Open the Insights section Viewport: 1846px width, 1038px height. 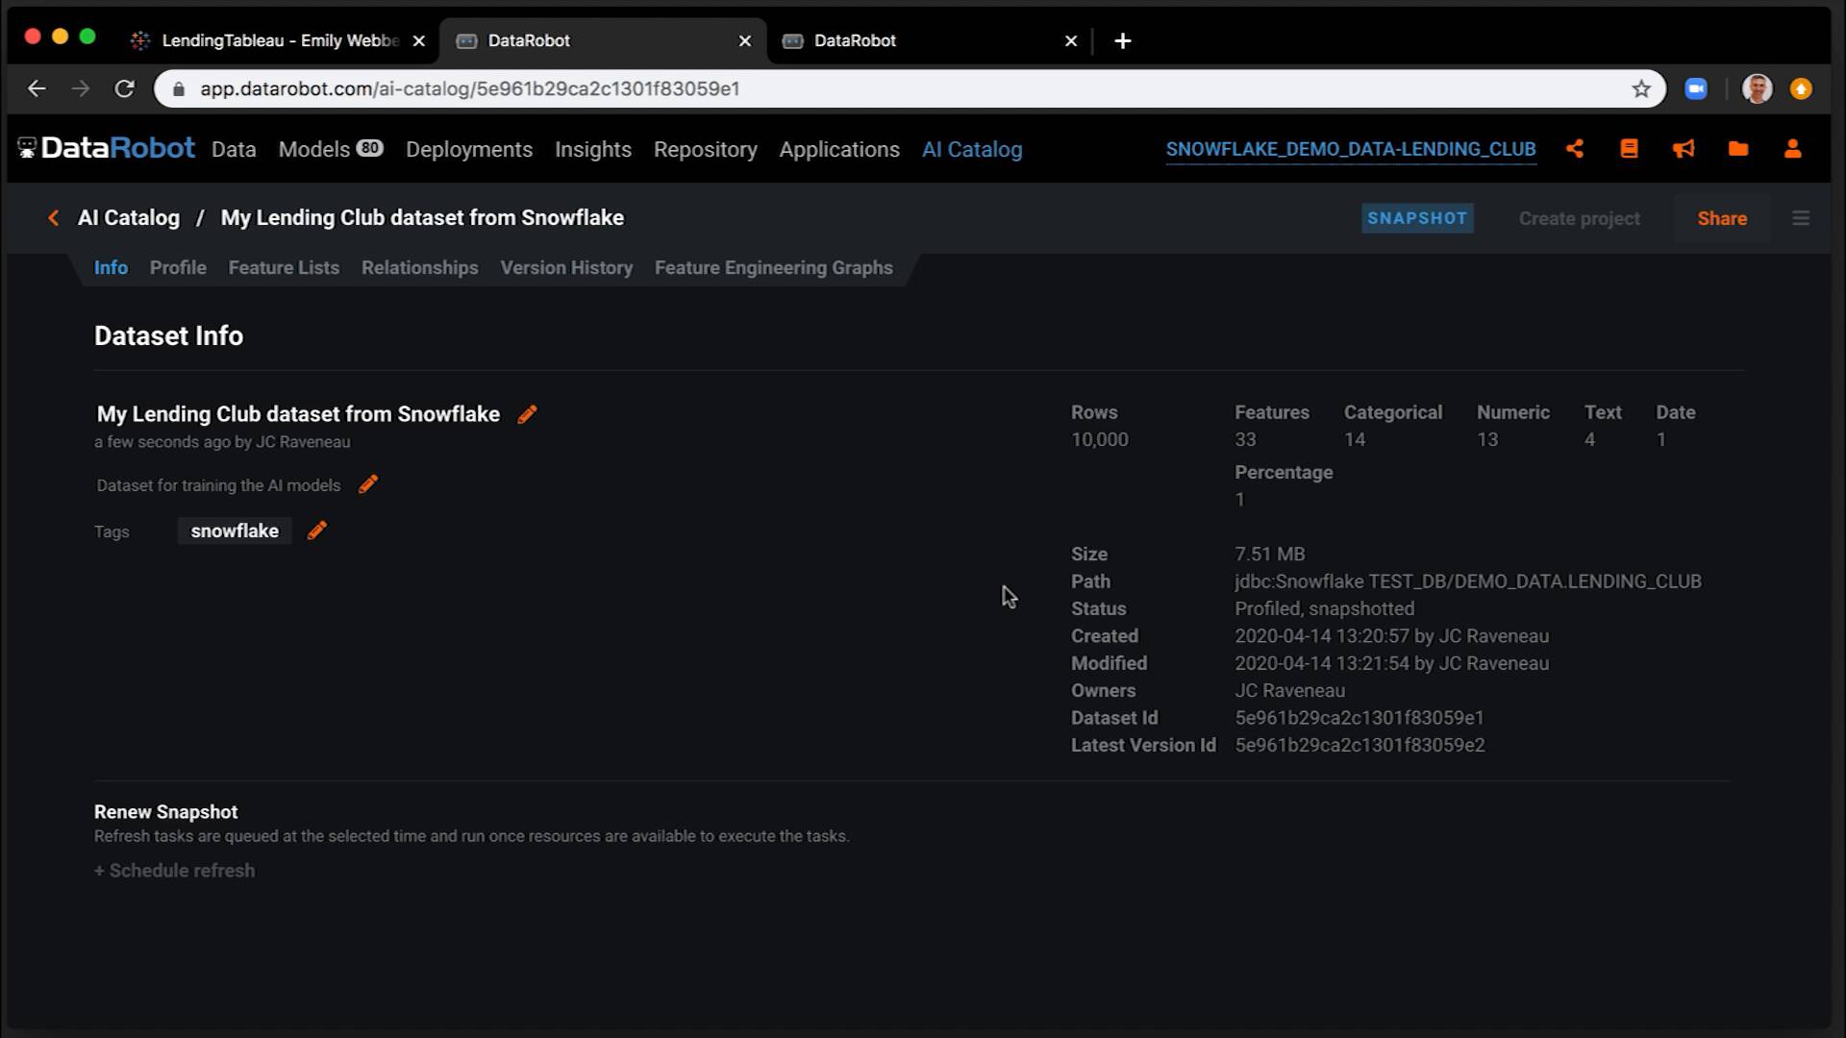point(593,149)
